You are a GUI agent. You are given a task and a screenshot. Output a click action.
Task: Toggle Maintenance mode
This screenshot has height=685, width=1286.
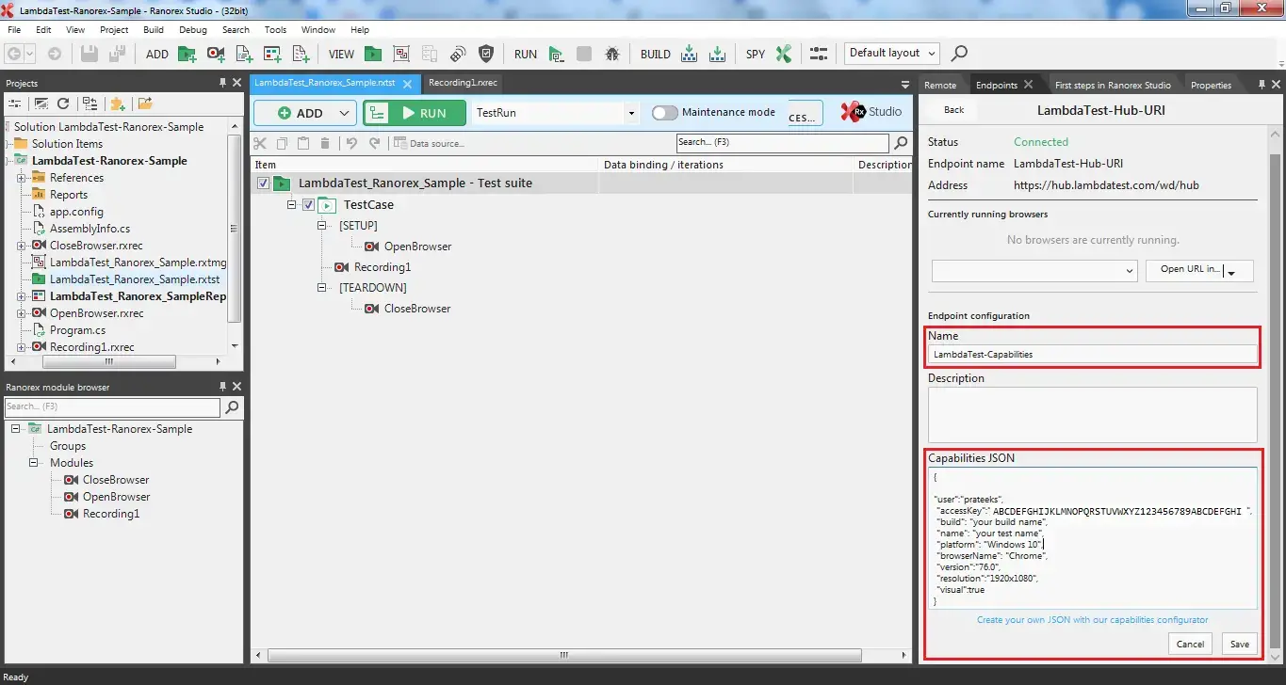(664, 112)
